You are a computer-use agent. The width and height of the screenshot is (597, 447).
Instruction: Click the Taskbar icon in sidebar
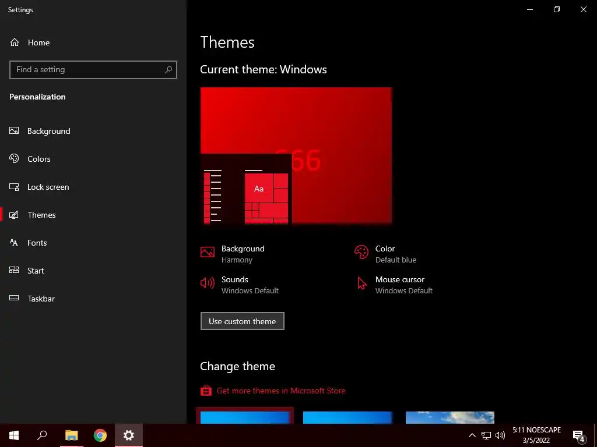14,298
